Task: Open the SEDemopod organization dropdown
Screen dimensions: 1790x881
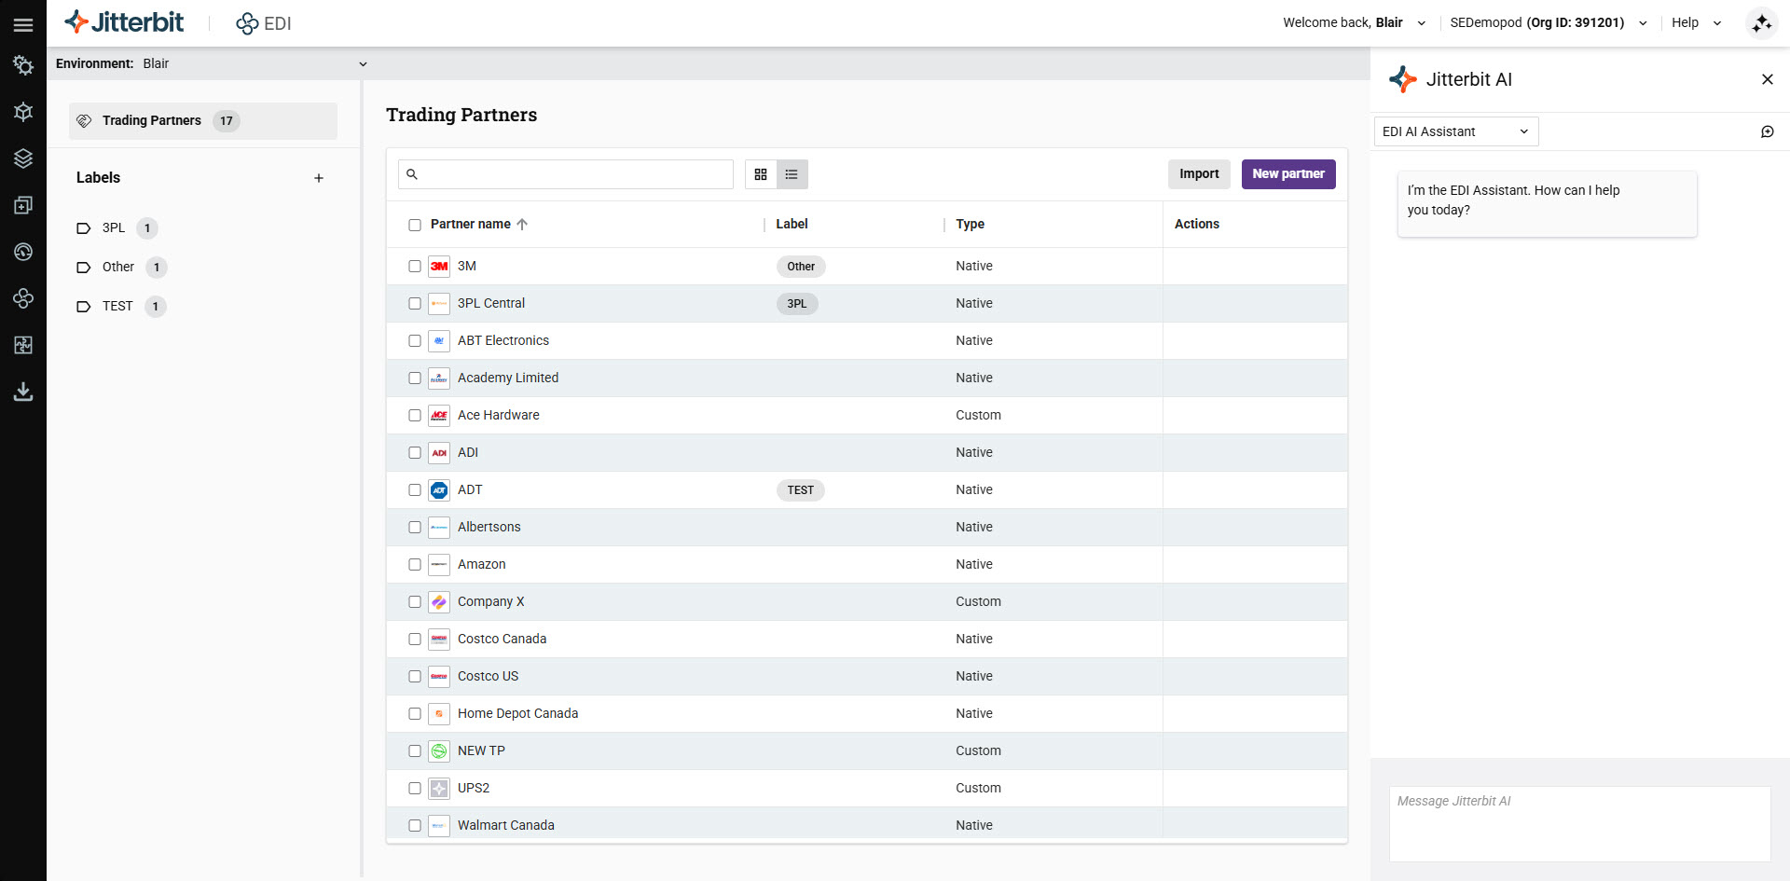Action: pyautogui.click(x=1549, y=22)
